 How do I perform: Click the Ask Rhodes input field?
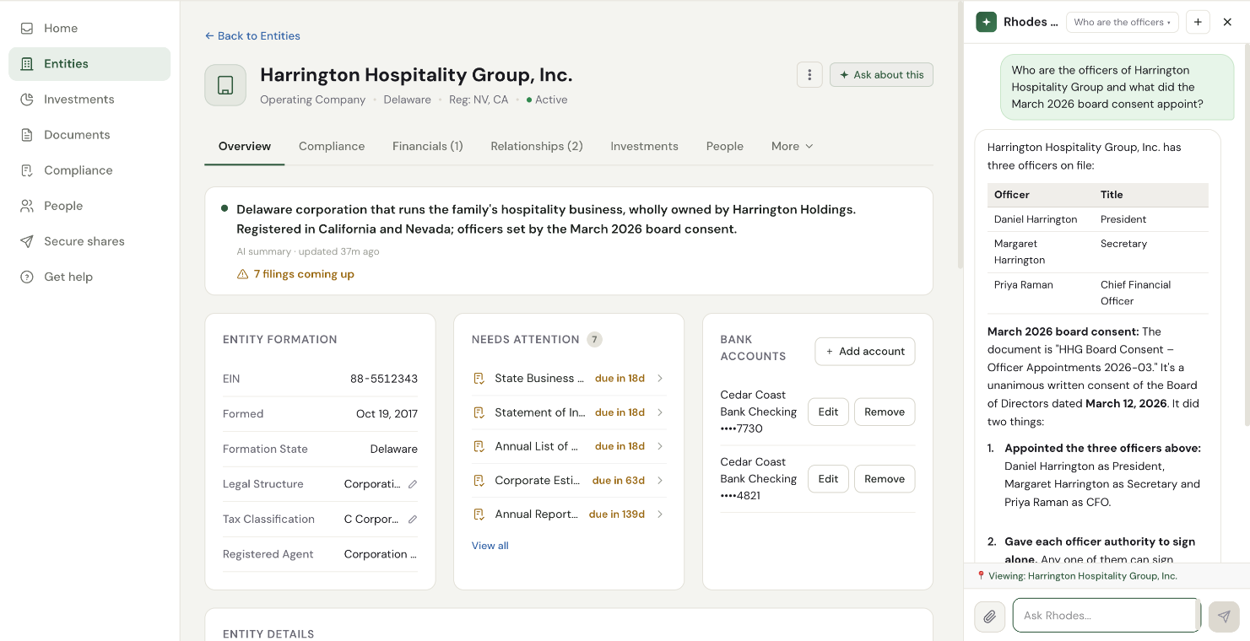1106,616
